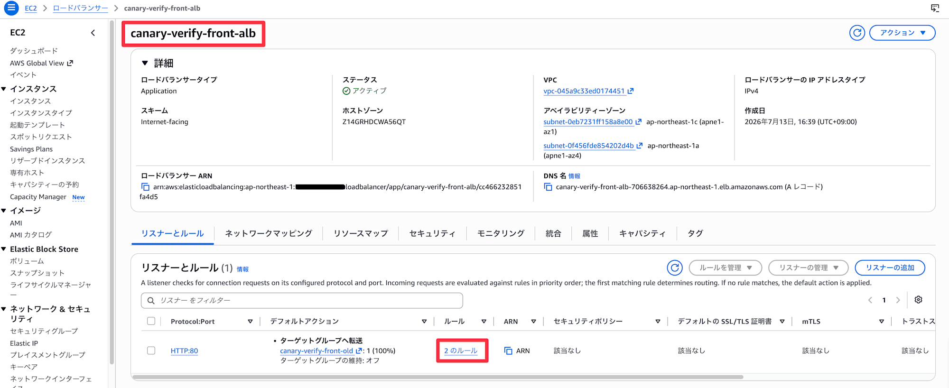Open the HTTP:80 listener link
This screenshot has height=388, width=949.
pyautogui.click(x=184, y=351)
